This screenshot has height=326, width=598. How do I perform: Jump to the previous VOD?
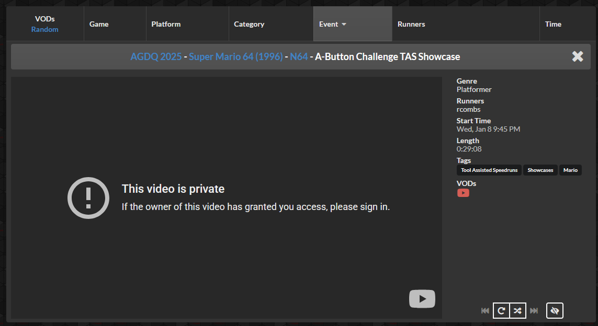pos(485,311)
